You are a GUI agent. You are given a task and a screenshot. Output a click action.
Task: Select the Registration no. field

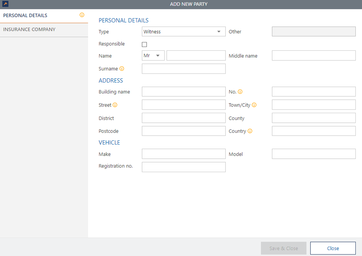[x=184, y=167]
